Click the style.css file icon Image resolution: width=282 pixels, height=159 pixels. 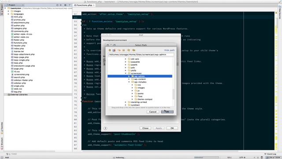pos(12,89)
